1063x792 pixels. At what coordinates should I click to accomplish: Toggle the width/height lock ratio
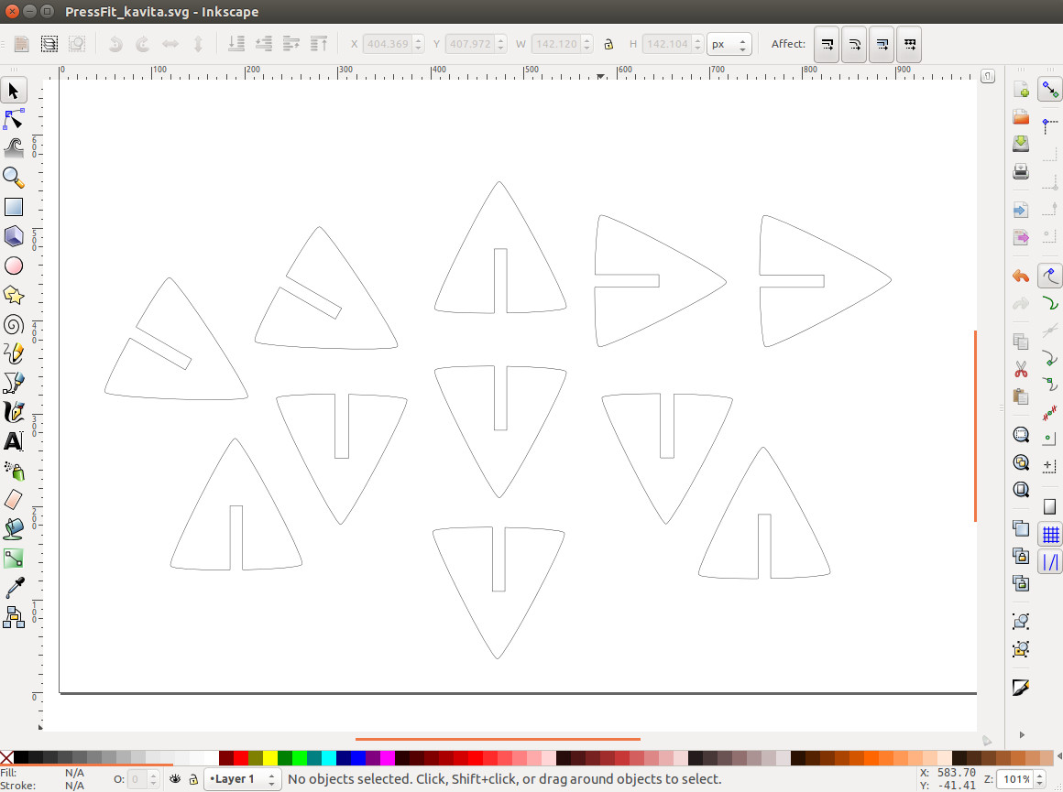pos(608,44)
